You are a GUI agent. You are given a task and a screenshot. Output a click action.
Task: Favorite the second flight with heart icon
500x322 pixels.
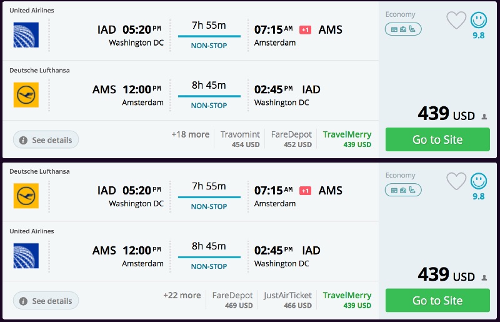click(456, 181)
